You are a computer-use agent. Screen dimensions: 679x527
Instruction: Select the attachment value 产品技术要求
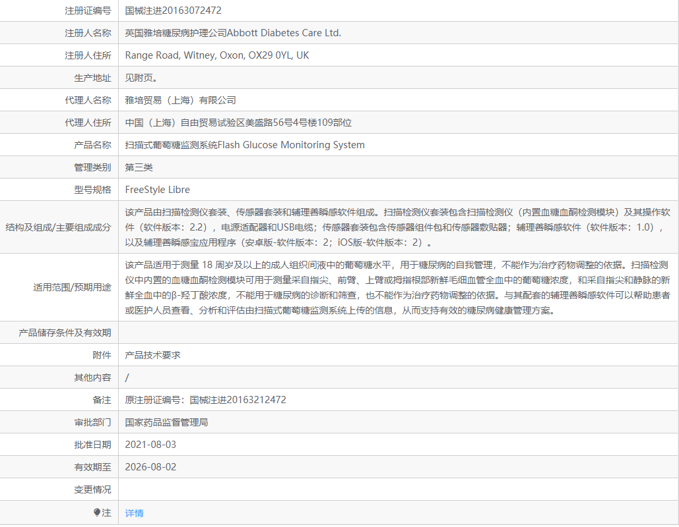(x=153, y=355)
